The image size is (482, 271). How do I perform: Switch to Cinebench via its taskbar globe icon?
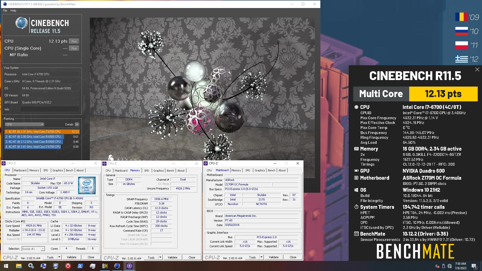pos(117,266)
